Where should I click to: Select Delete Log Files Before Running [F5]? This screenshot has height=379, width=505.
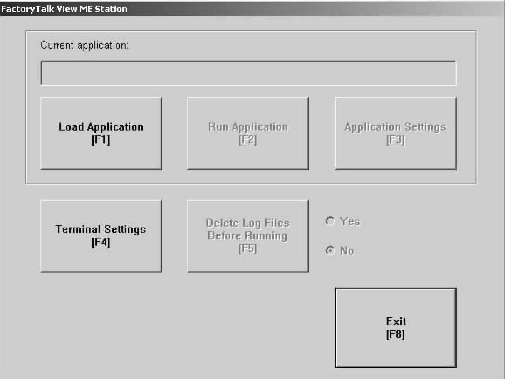pos(248,236)
